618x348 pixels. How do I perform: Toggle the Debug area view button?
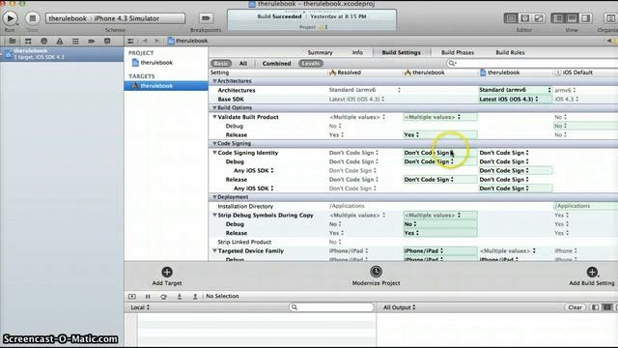(572, 18)
